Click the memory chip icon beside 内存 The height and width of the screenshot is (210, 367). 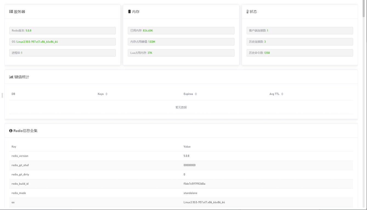[x=129, y=12]
